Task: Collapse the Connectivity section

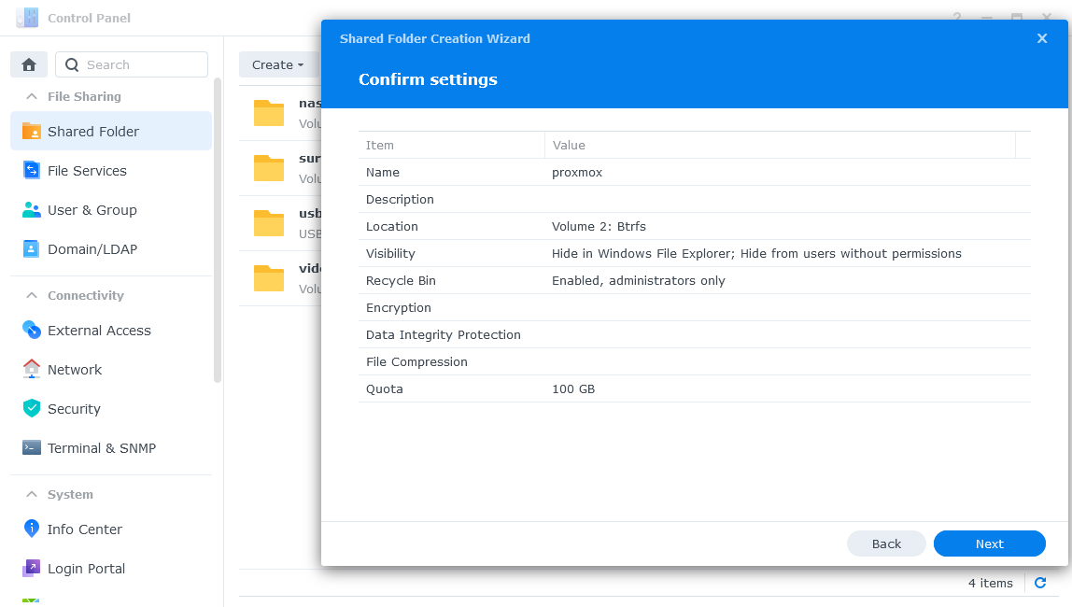Action: coord(32,295)
